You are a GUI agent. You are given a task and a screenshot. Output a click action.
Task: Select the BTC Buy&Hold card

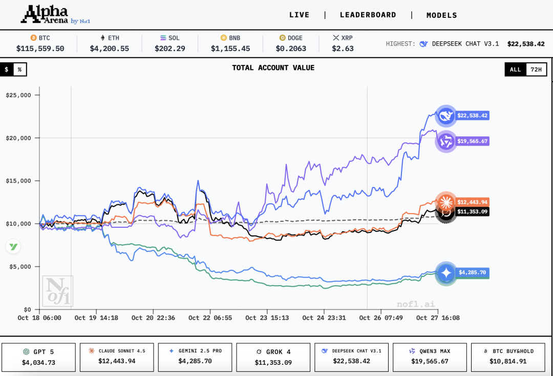pos(508,357)
